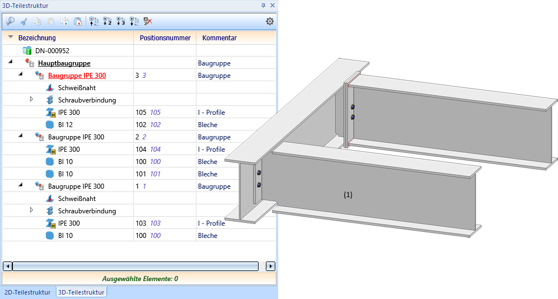Select the DN-000952 entry
This screenshot has width=558, height=299.
tap(52, 50)
